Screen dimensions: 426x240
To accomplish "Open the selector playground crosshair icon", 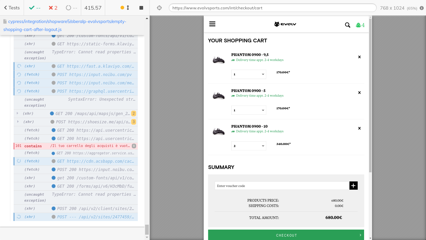I will 159,8.
